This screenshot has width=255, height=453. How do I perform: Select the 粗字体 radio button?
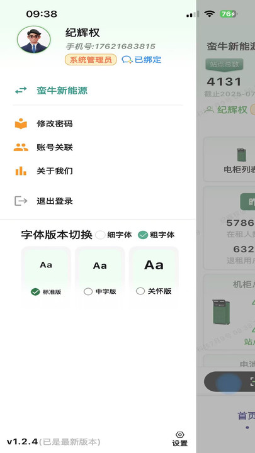(x=143, y=235)
